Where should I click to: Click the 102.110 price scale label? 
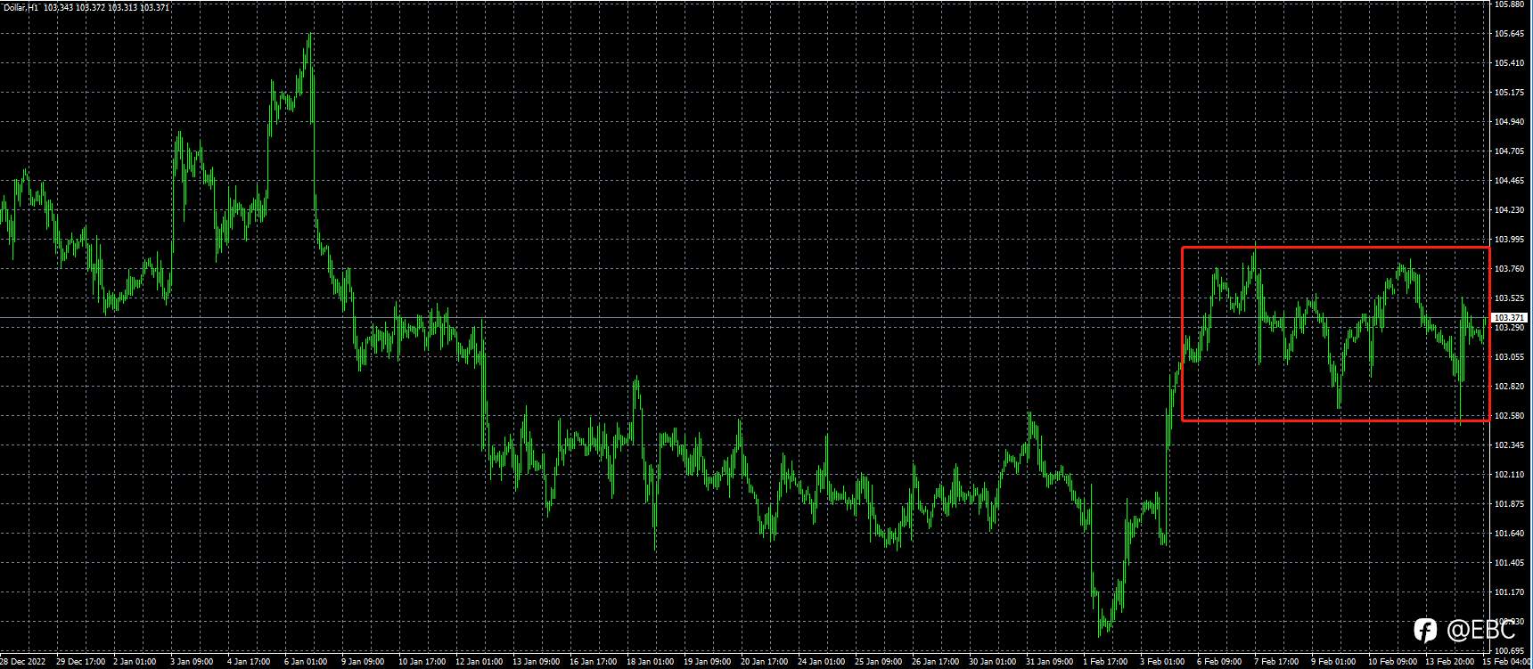point(1509,475)
